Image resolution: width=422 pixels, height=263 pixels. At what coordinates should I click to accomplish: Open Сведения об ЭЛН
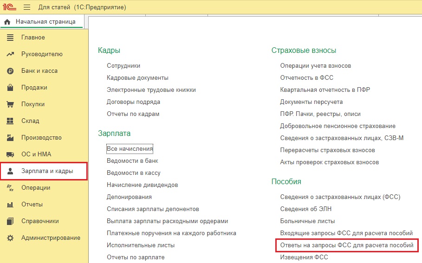306,209
